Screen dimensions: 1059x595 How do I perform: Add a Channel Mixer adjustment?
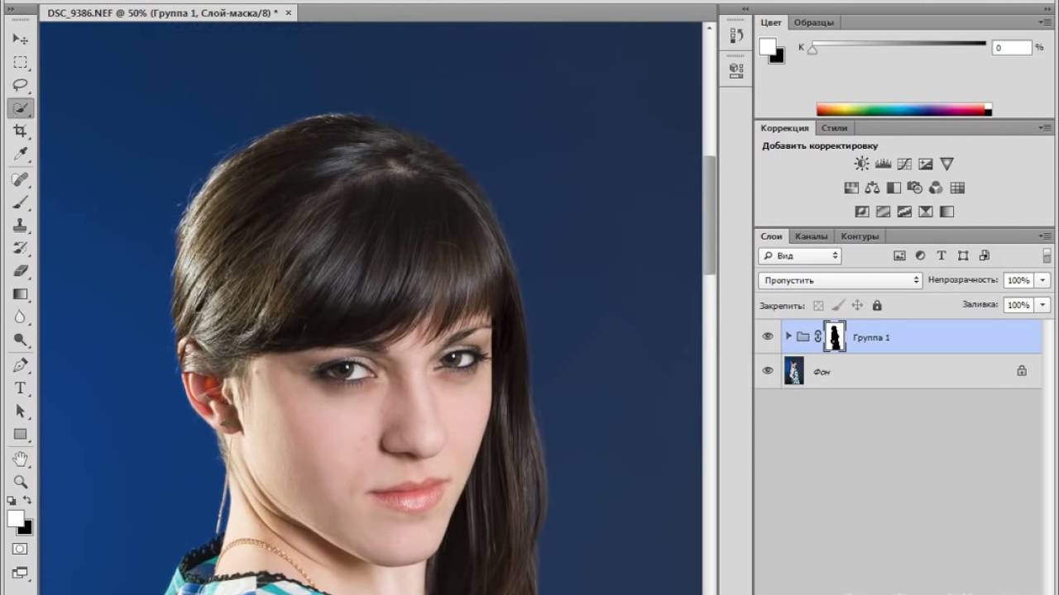click(936, 188)
